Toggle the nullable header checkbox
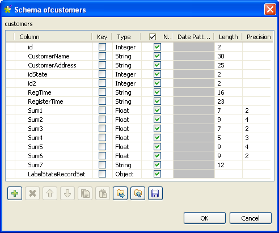The width and height of the screenshot is (279, 233). pos(153,37)
